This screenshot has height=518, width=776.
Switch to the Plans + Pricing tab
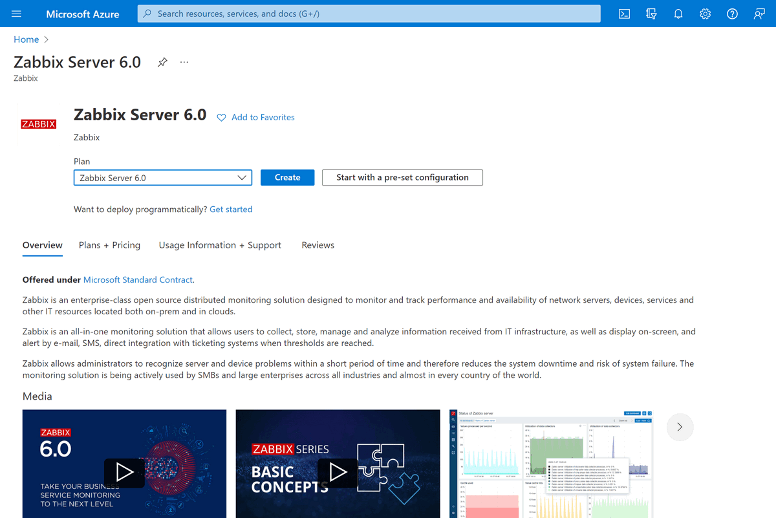click(109, 245)
